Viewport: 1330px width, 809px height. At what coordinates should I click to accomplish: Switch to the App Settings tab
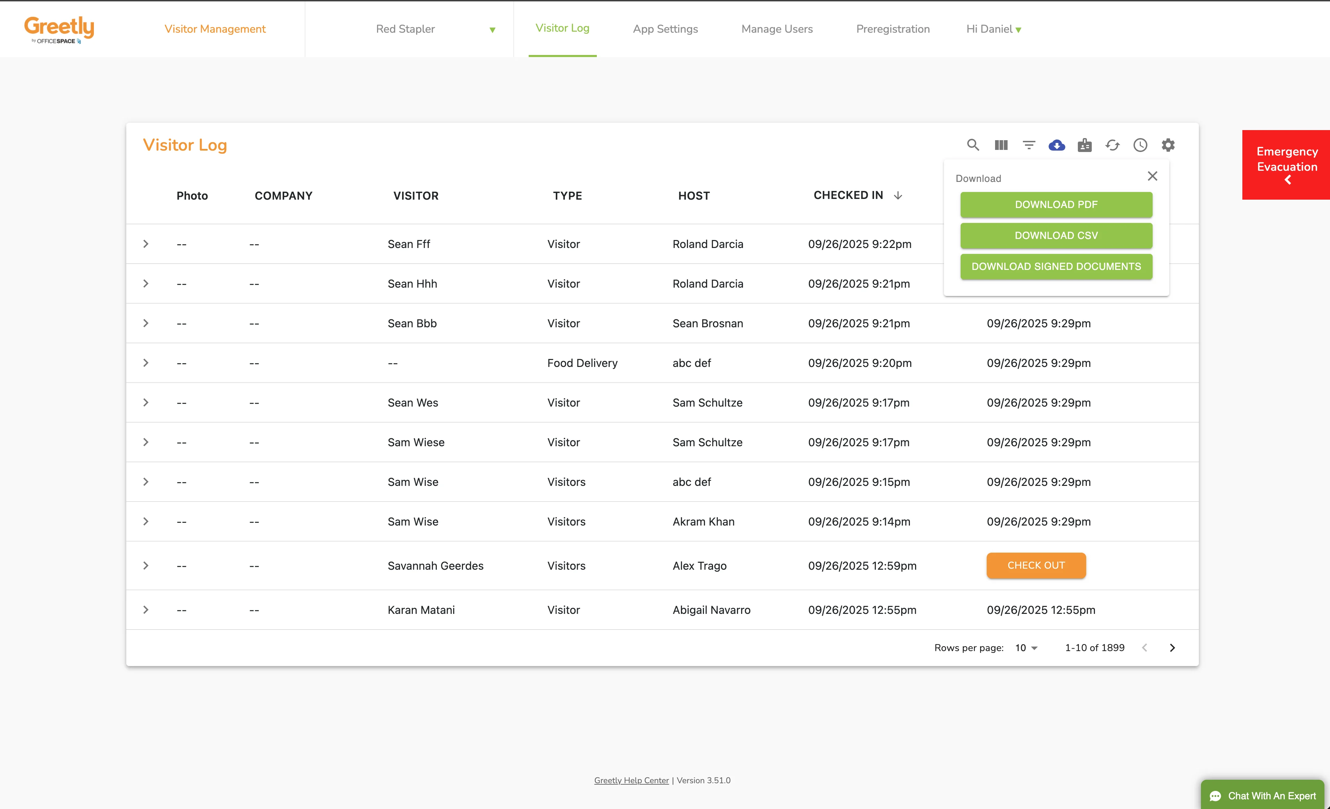[665, 29]
